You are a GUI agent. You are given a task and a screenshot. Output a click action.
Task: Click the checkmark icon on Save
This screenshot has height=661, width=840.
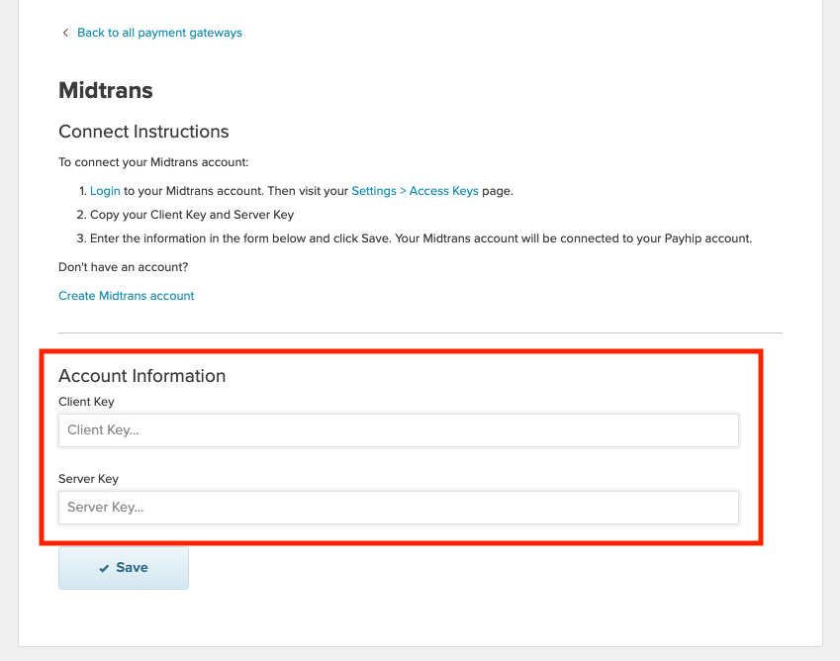pos(105,568)
